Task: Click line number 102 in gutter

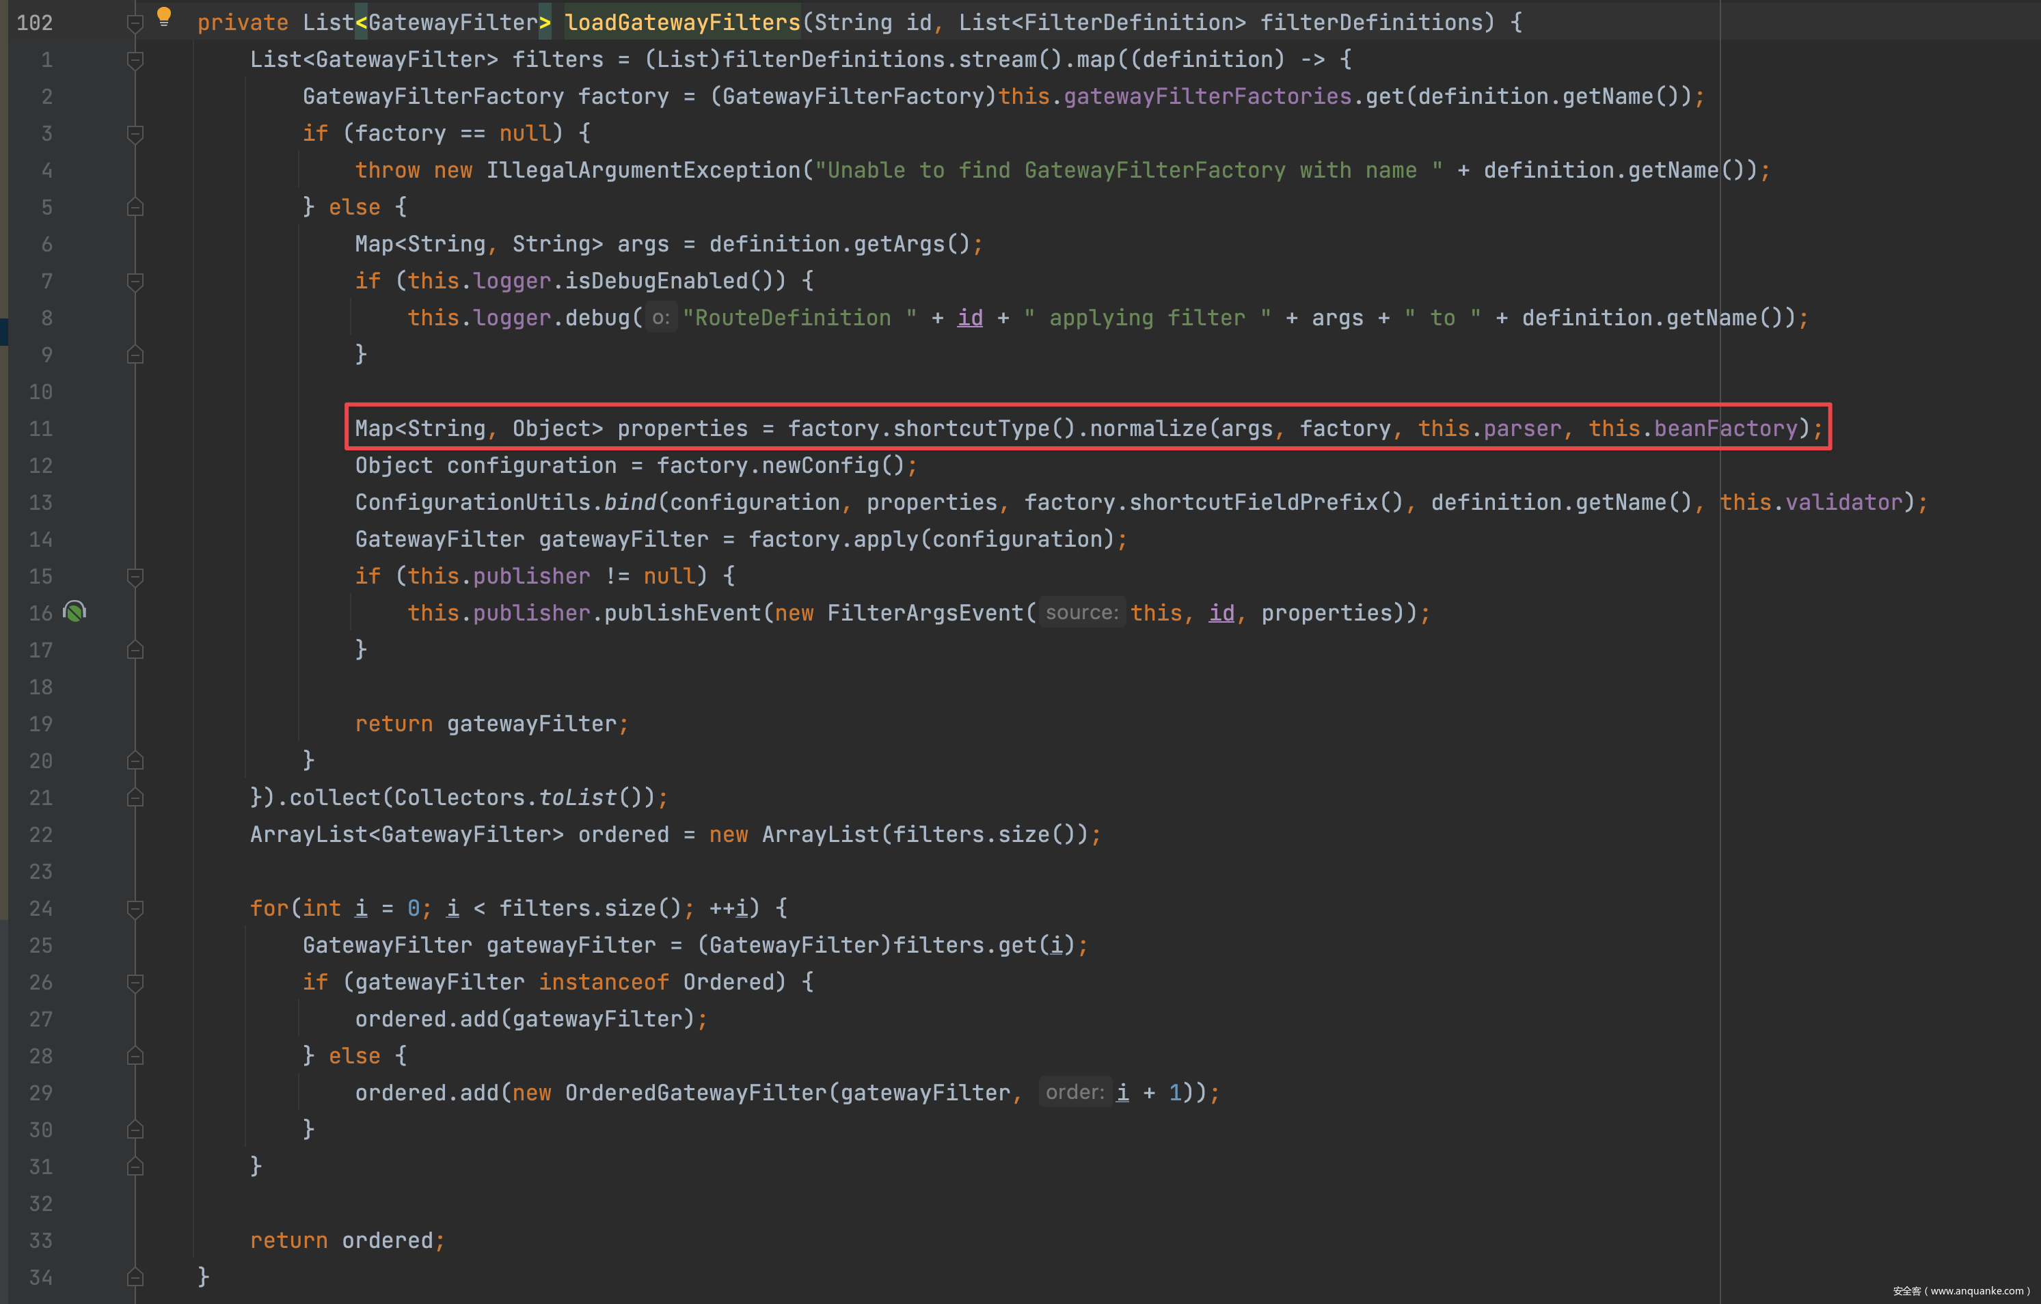Action: [x=35, y=23]
